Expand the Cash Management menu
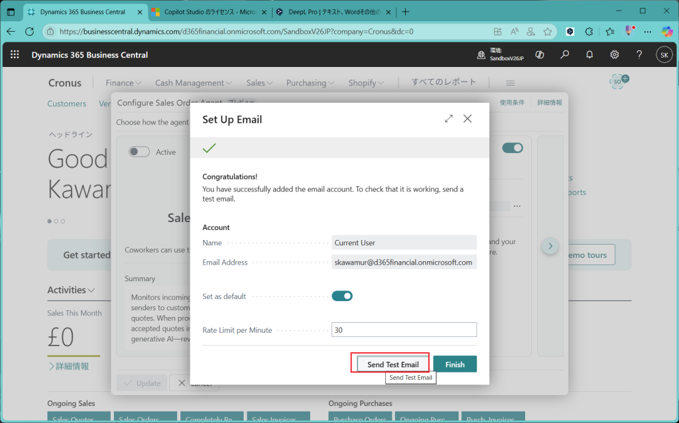Screen dimensions: 679x423 click(x=193, y=83)
